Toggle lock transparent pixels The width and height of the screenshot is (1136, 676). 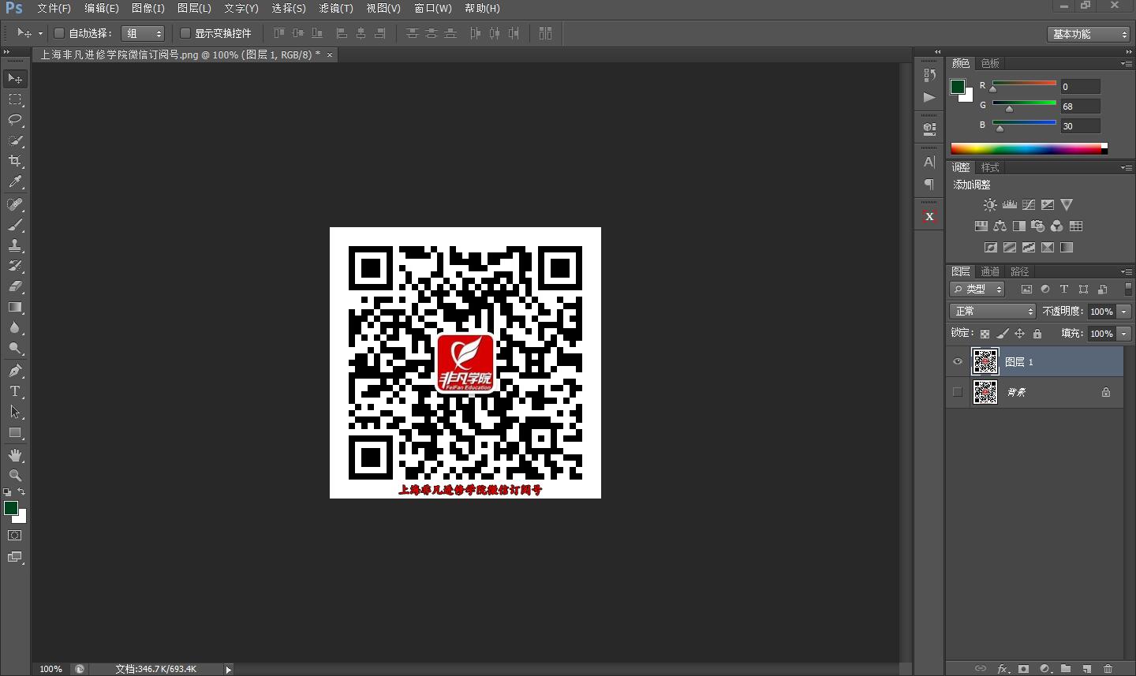[985, 334]
